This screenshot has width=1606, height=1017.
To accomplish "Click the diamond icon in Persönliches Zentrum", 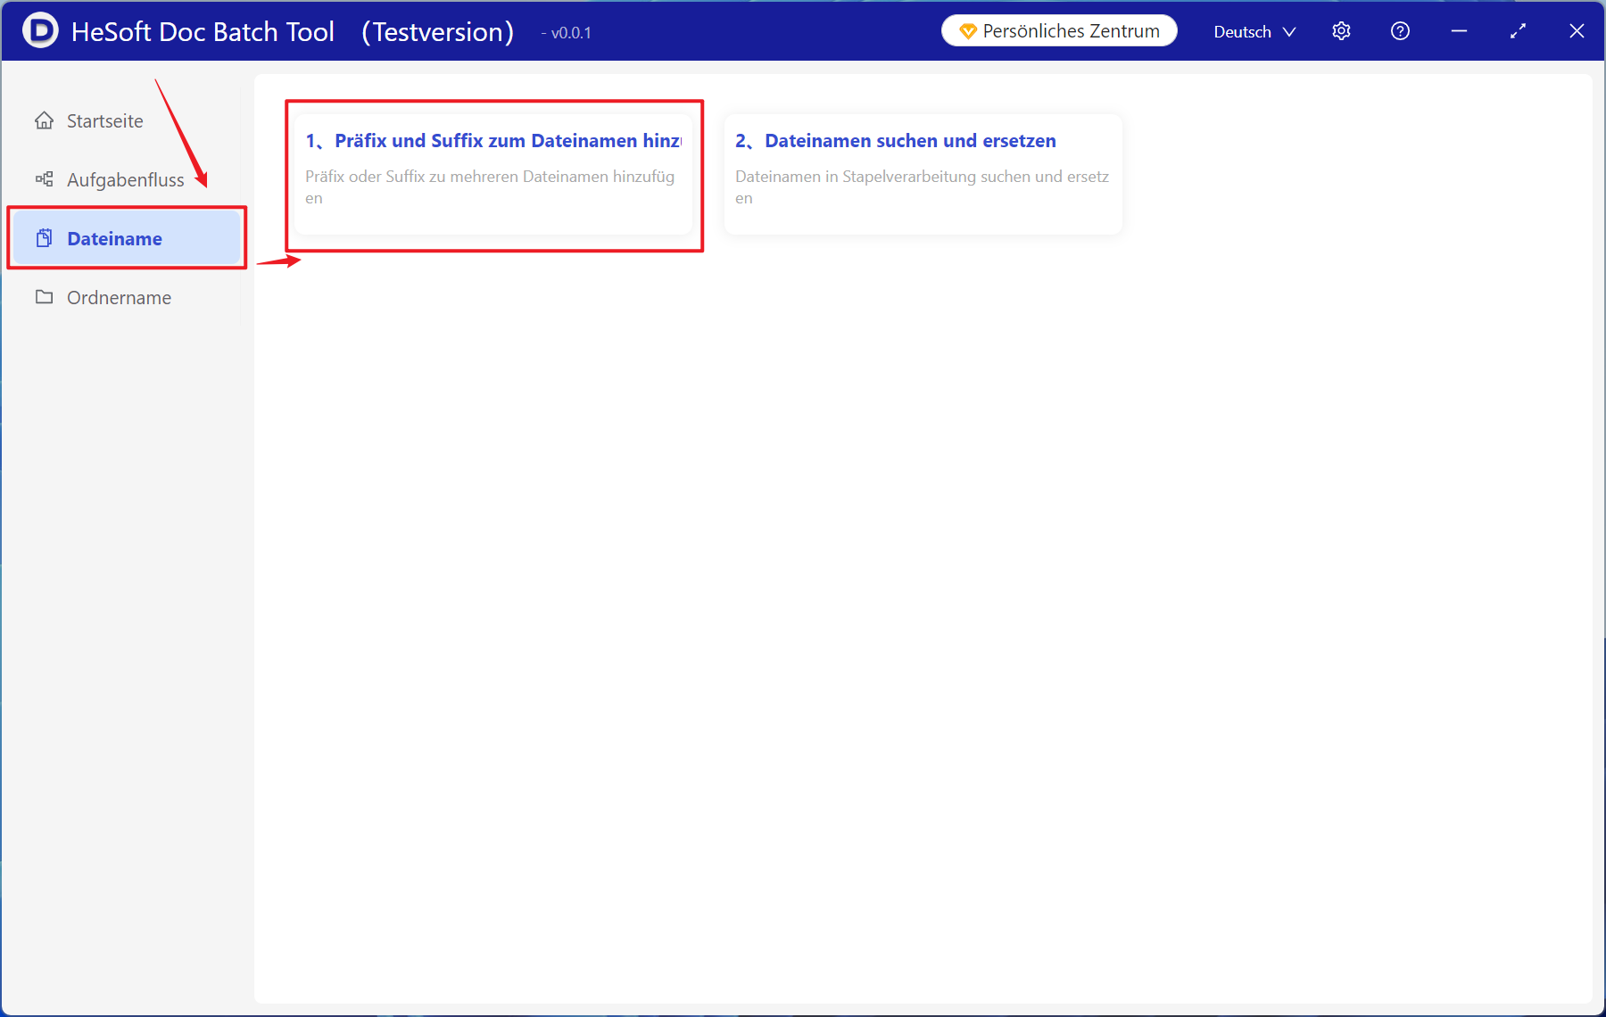I will (x=967, y=31).
